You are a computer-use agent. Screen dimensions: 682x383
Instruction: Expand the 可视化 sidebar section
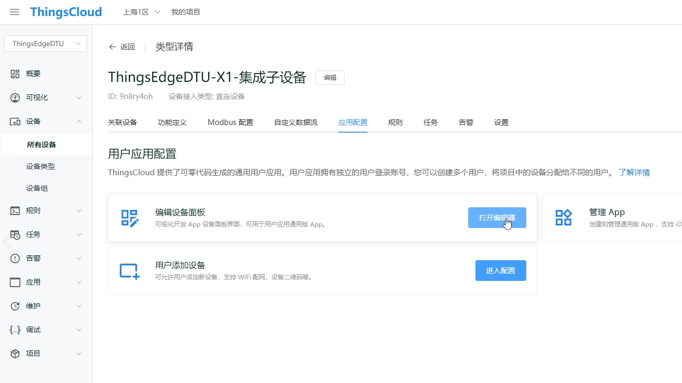pos(79,97)
